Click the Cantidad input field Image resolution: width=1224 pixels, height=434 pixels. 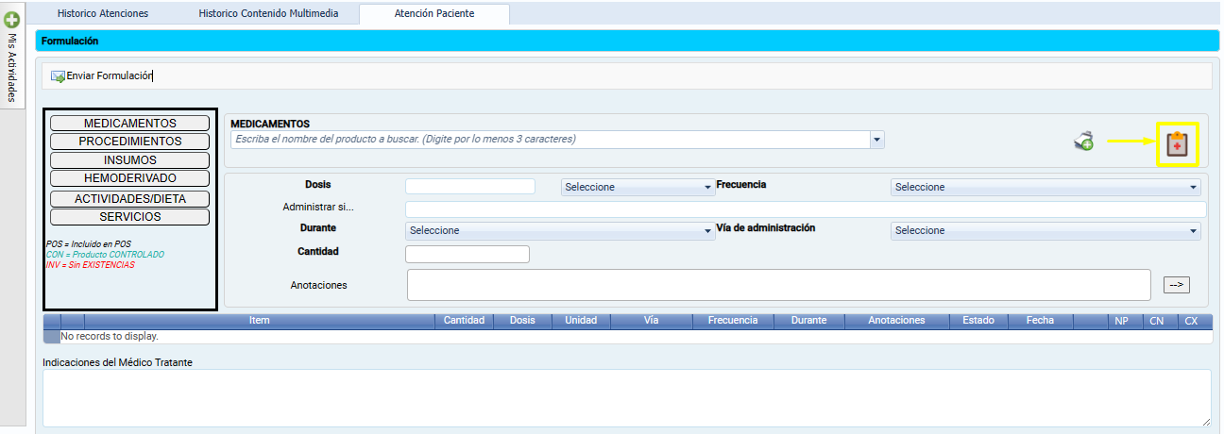(467, 254)
